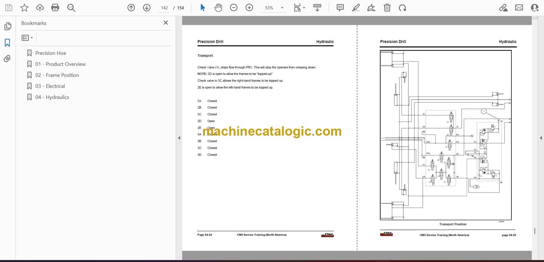Click the Print file icon
544x262 pixels.
(x=55, y=8)
